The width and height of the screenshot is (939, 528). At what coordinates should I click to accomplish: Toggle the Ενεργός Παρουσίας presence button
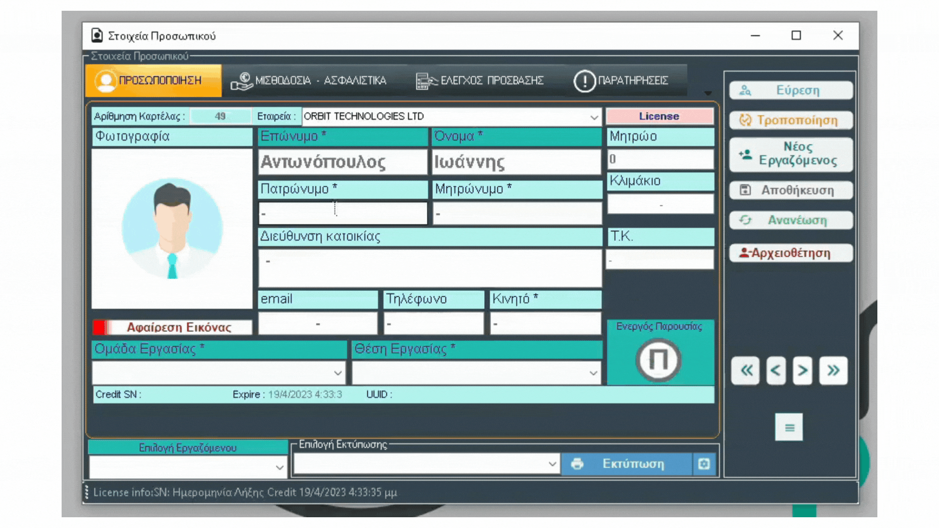coord(658,360)
